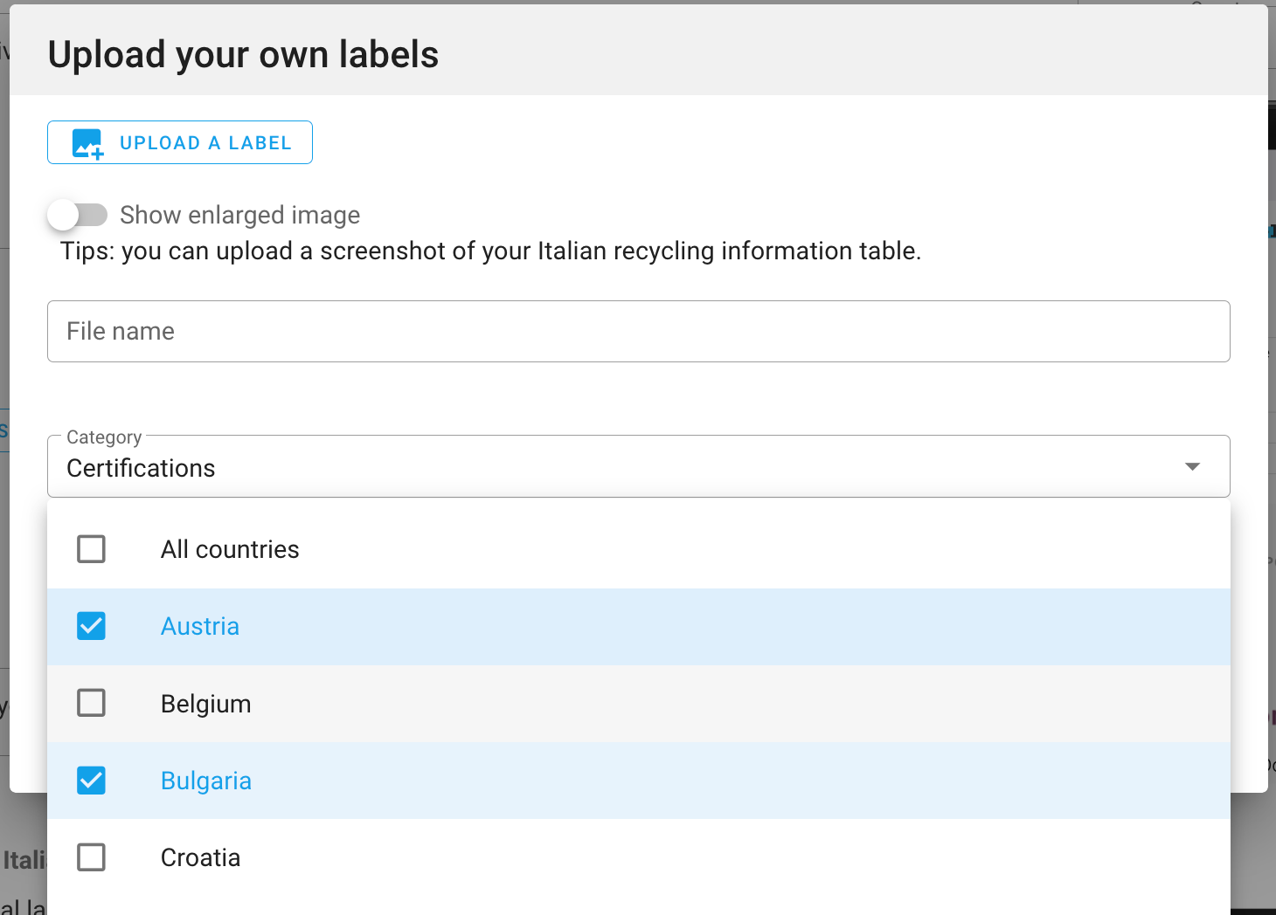Check the All countries checkbox
This screenshot has height=915, width=1276.
tap(92, 549)
